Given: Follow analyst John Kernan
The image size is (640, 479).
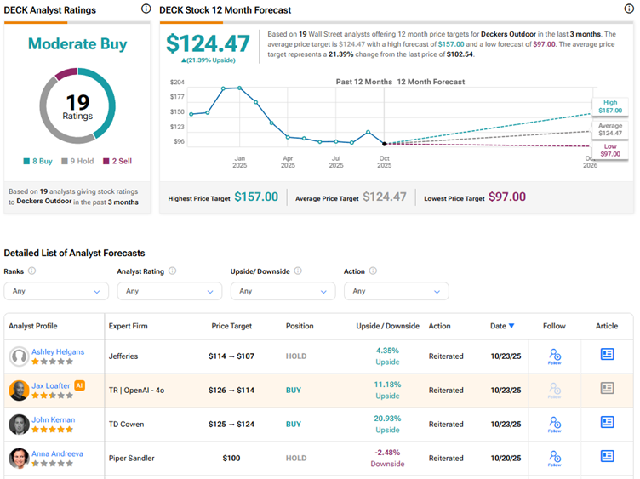Looking at the screenshot, I should (x=554, y=423).
